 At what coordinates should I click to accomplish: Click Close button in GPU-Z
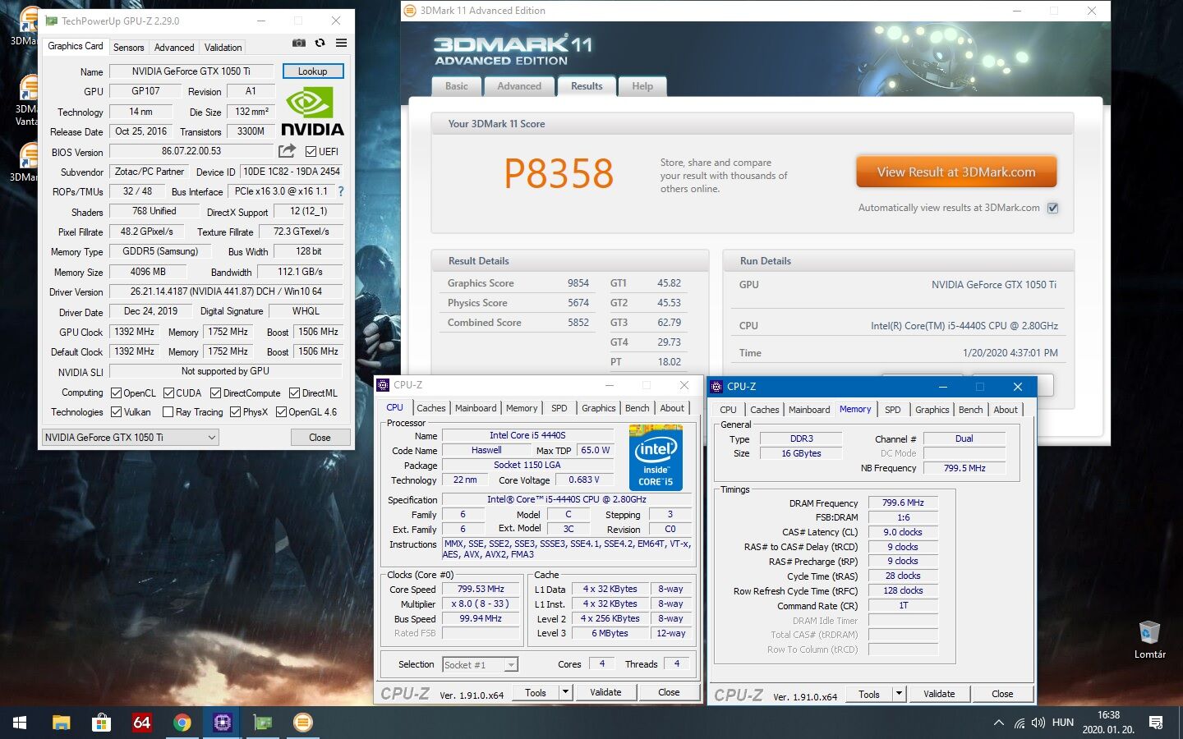click(x=320, y=438)
